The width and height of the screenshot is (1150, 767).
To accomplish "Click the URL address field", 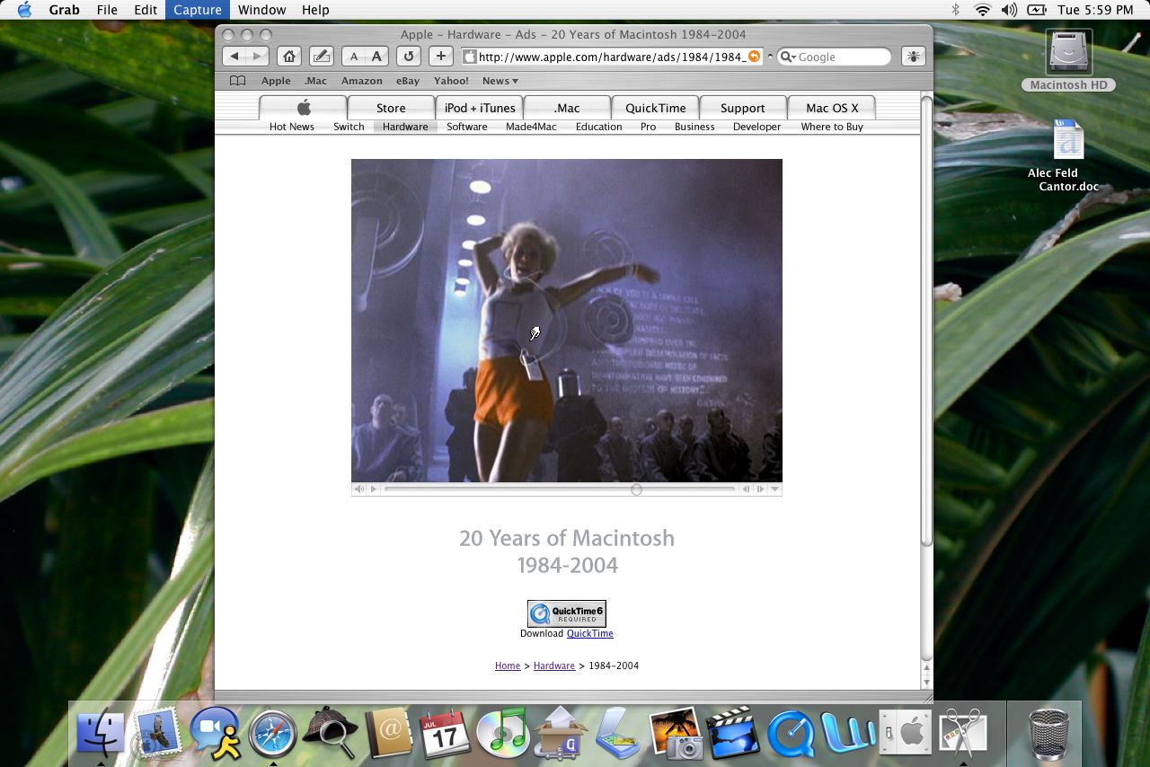I will tap(612, 57).
